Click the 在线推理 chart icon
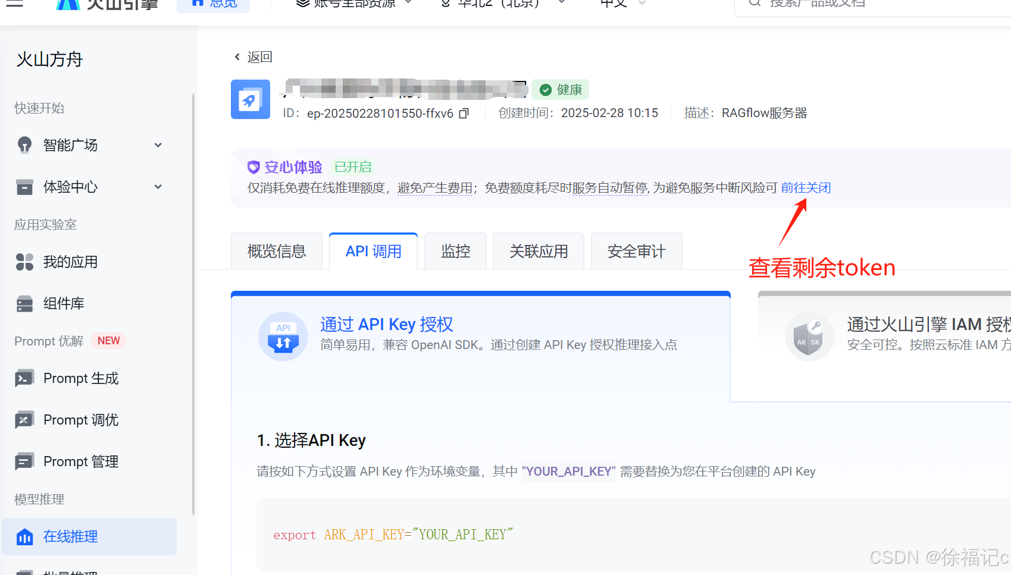The image size is (1011, 575). (x=24, y=536)
